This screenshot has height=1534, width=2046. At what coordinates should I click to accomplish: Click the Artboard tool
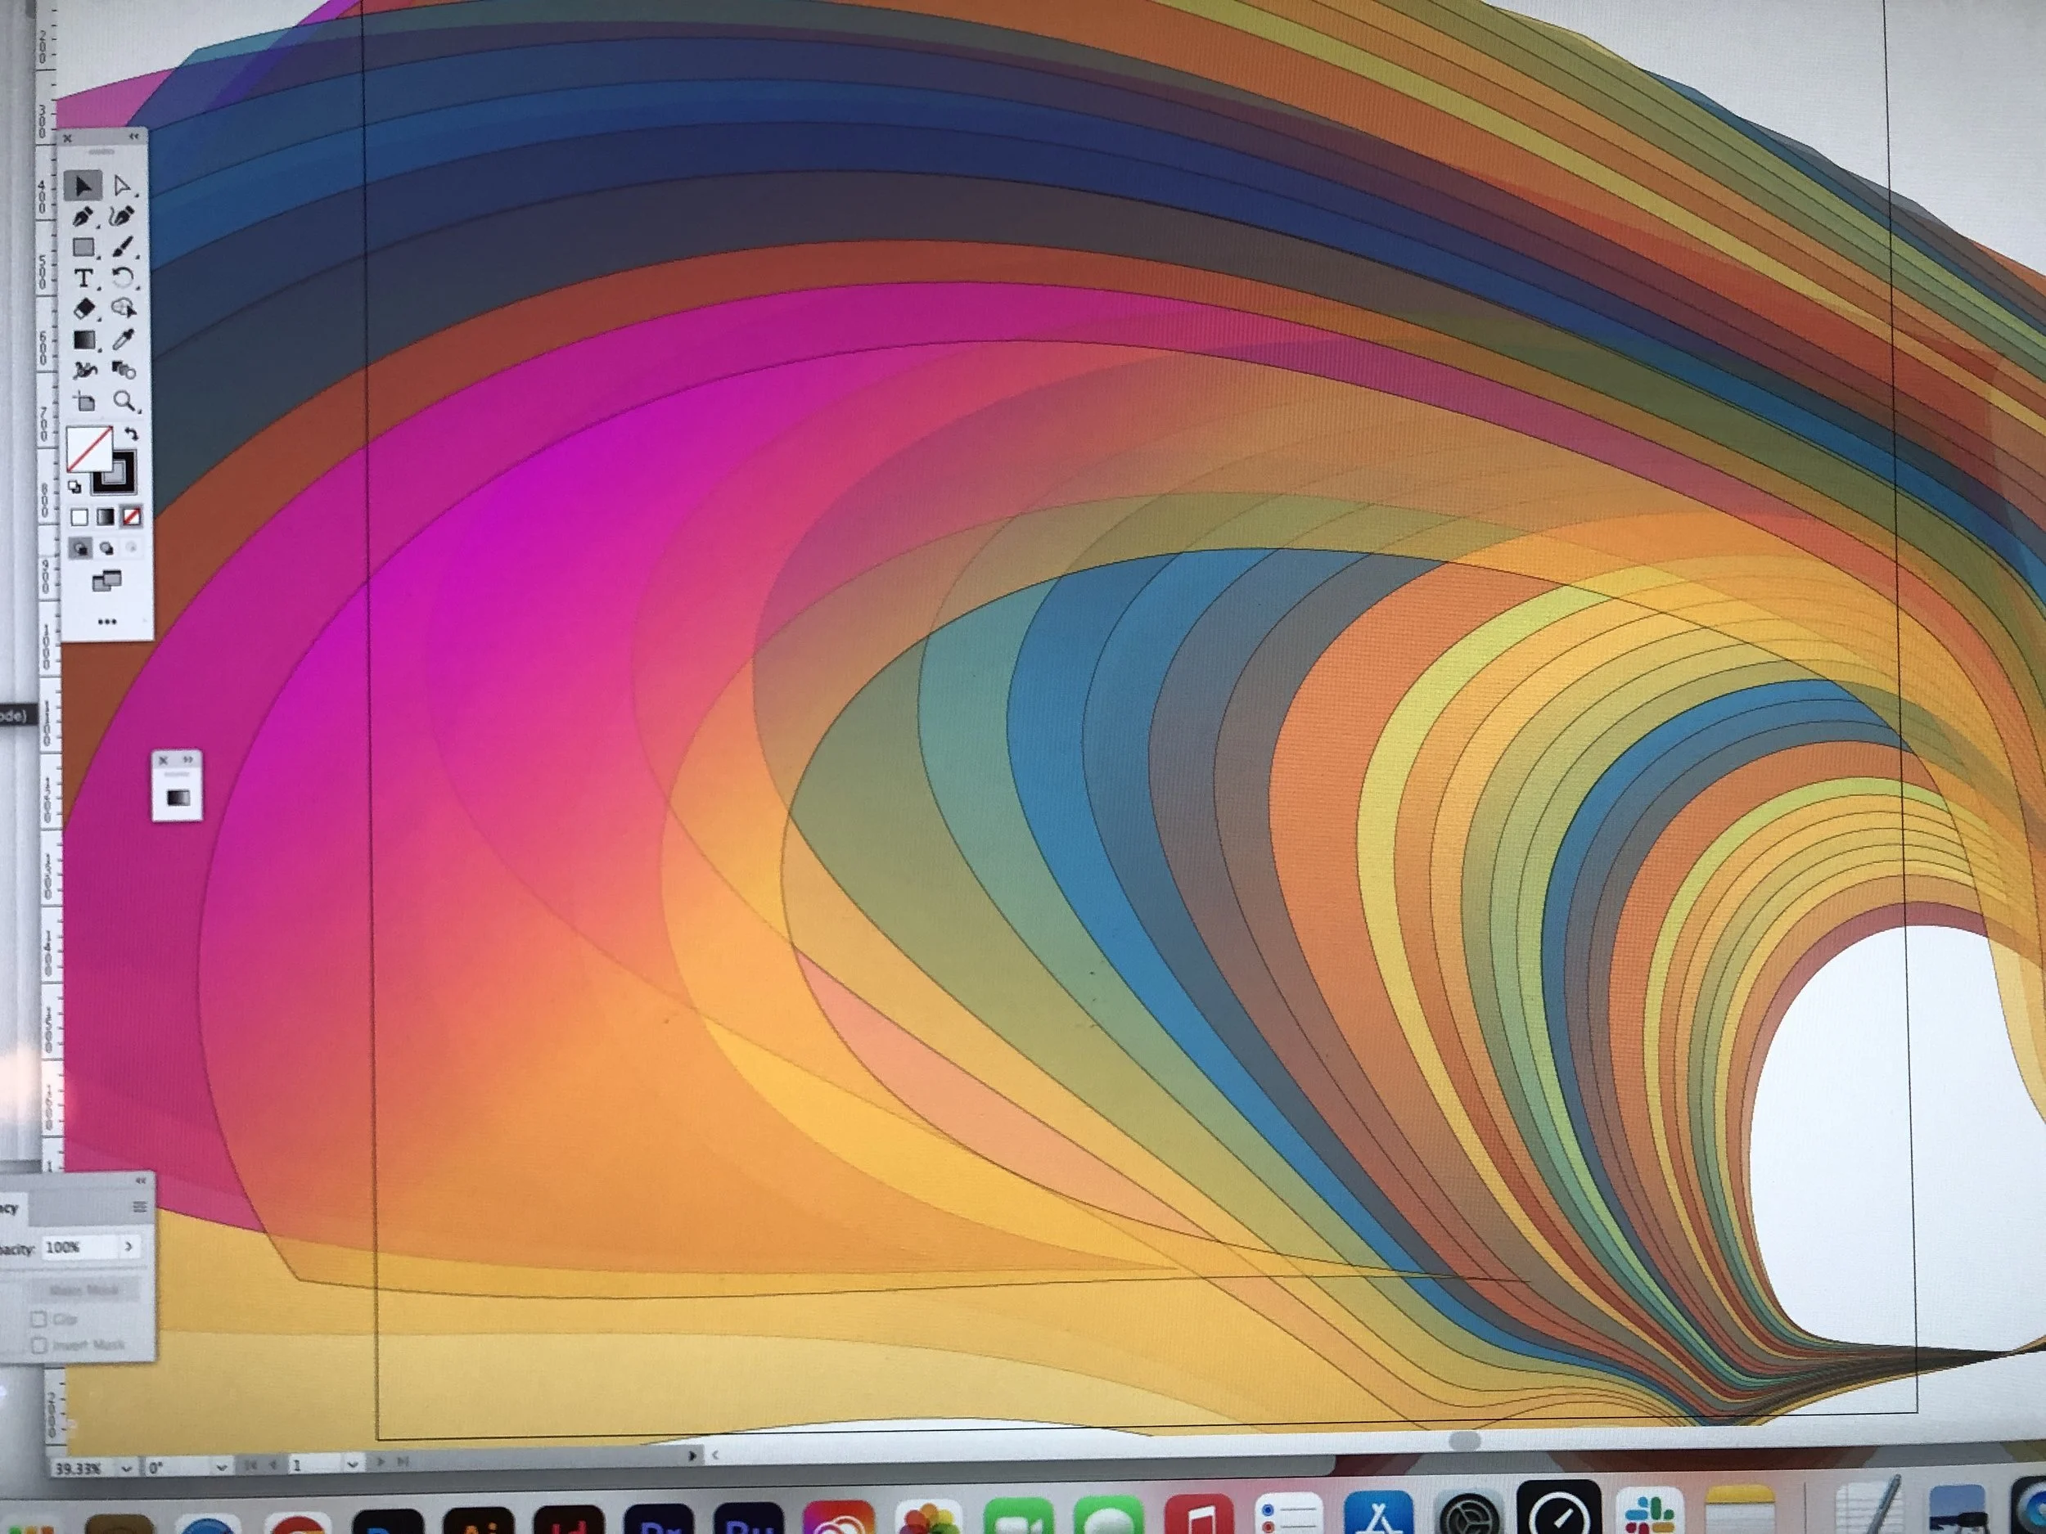click(x=85, y=402)
